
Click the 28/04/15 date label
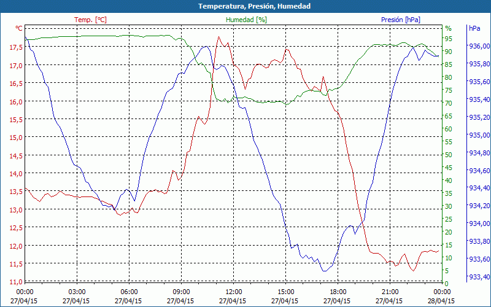pyautogui.click(x=441, y=301)
